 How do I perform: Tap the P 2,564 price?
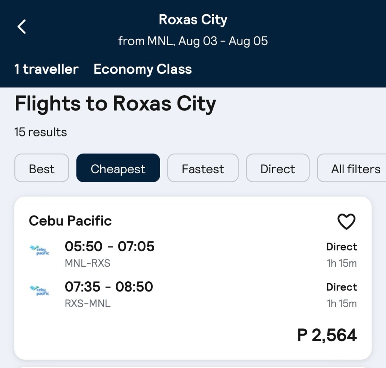(x=327, y=335)
